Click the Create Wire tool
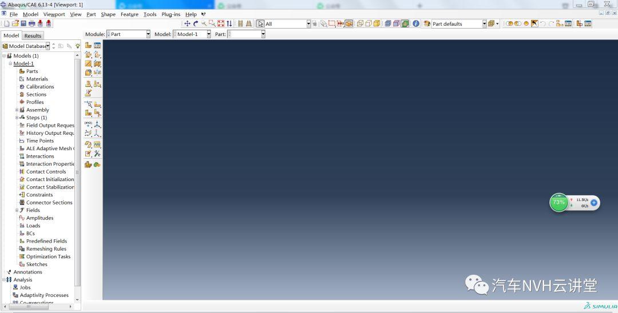The height and width of the screenshot is (313, 618). [x=88, y=64]
